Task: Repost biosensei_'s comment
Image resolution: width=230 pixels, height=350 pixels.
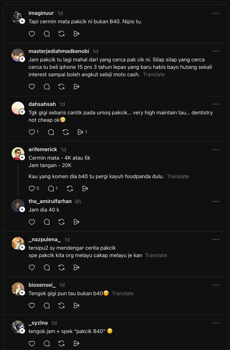Action: click(61, 306)
